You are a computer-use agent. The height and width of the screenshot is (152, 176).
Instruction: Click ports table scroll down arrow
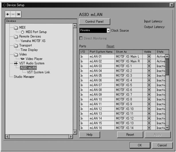coord(167,128)
